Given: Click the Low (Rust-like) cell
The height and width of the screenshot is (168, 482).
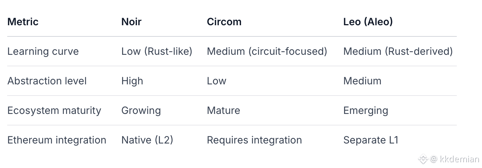Looking at the screenshot, I should [157, 51].
